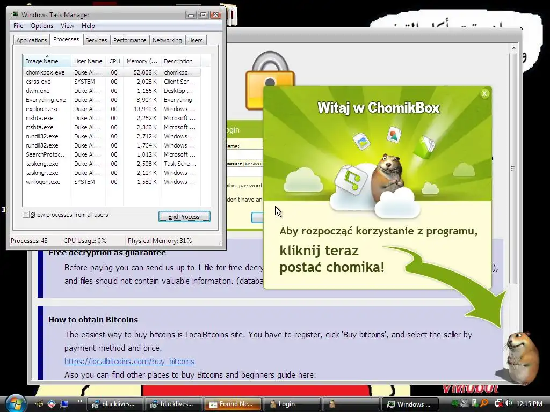Screen dimensions: 550x412
Task: Select the chomikbox.exe process row
Action: pos(112,72)
